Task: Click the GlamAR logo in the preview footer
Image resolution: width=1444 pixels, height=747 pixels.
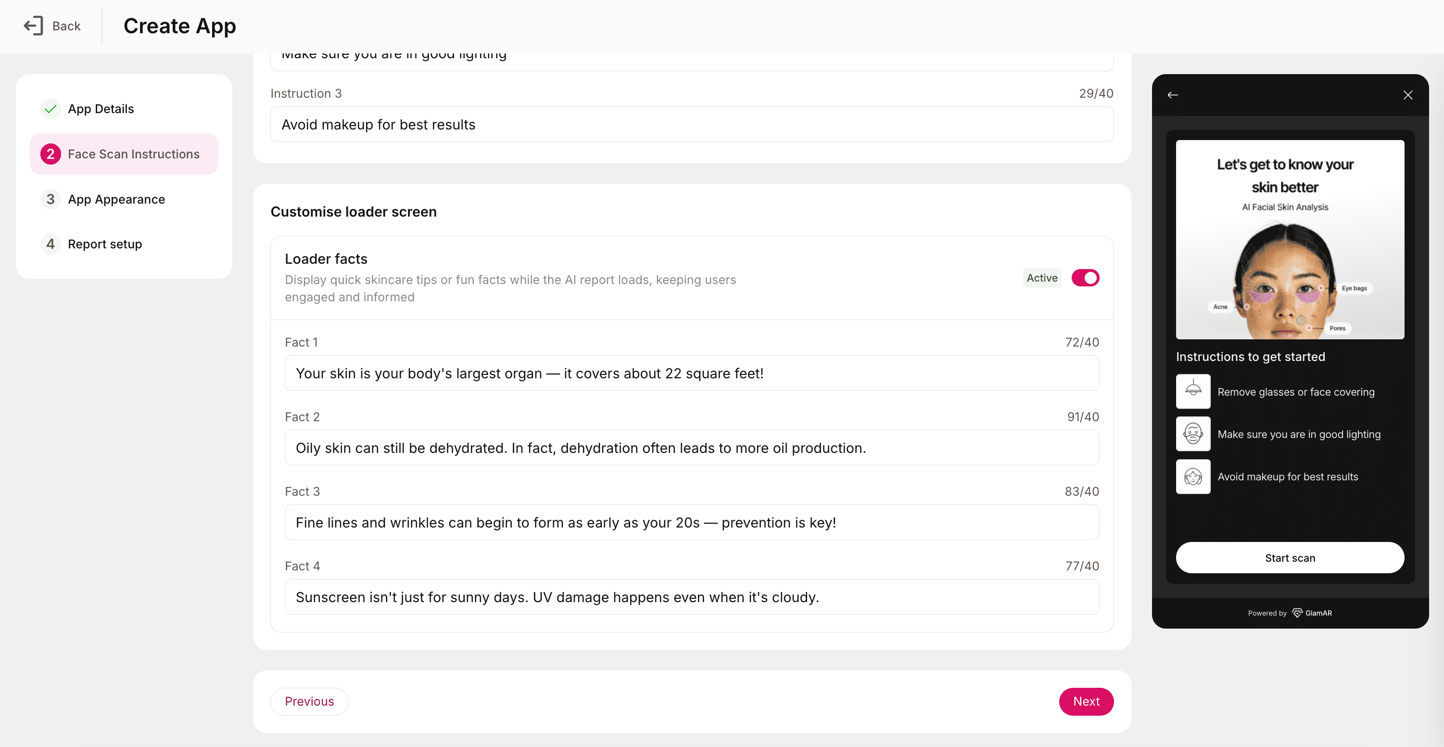Action: [1312, 613]
